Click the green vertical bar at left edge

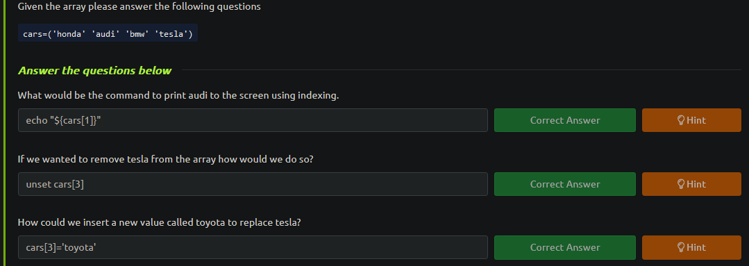(4, 133)
